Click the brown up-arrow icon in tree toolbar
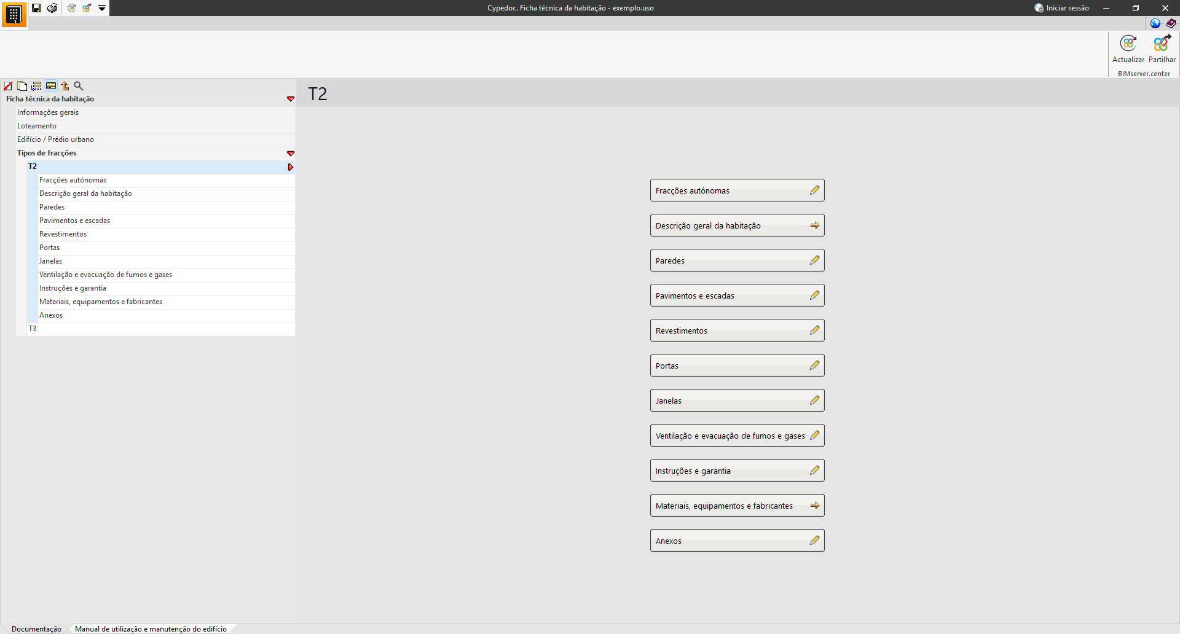Screen dimensions: 1180x634 coord(65,86)
